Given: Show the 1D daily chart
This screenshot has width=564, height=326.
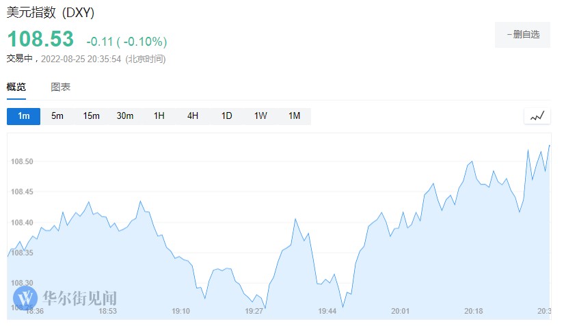Looking at the screenshot, I should tap(226, 116).
